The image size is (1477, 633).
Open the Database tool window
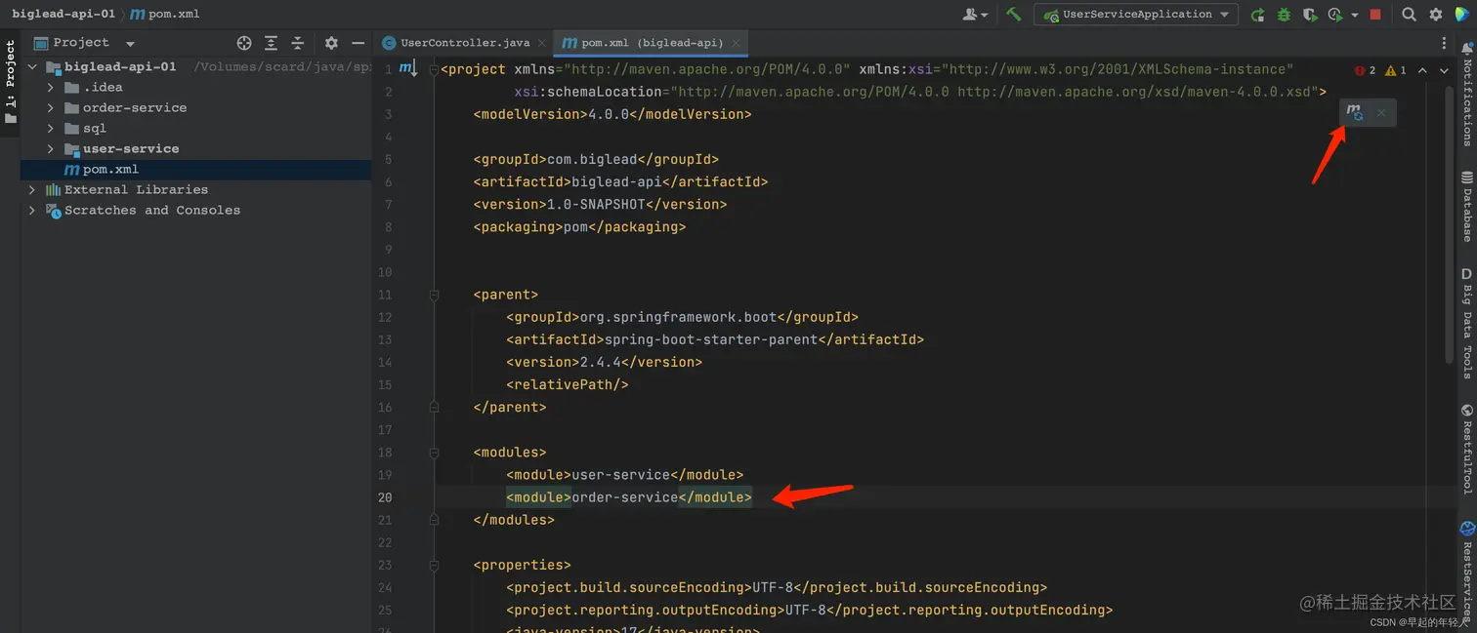1466,207
